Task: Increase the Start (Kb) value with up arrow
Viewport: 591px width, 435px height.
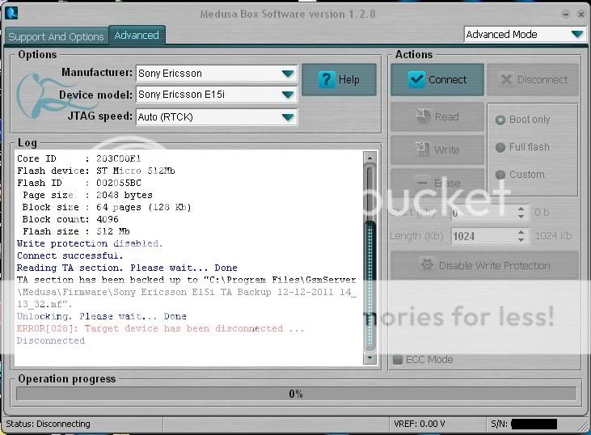Action: [x=521, y=209]
